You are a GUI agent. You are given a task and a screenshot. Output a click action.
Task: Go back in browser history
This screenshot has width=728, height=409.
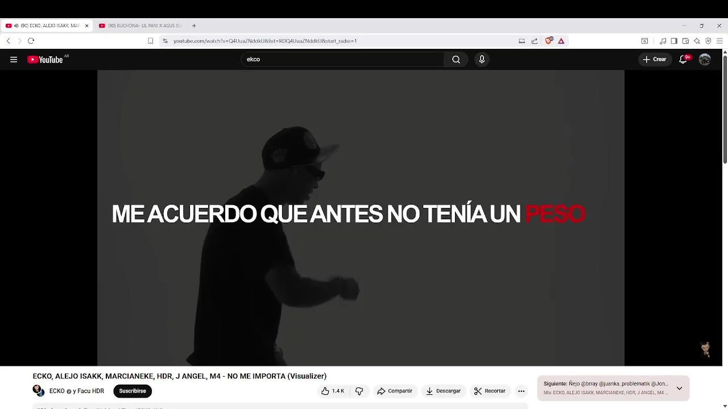click(8, 41)
